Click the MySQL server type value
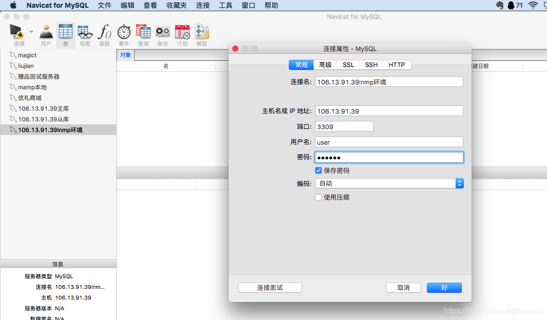 tap(64, 276)
